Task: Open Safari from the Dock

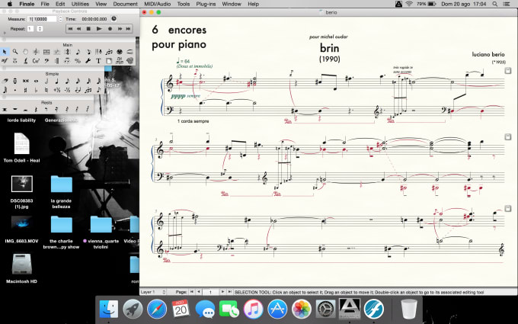Action: [x=157, y=309]
